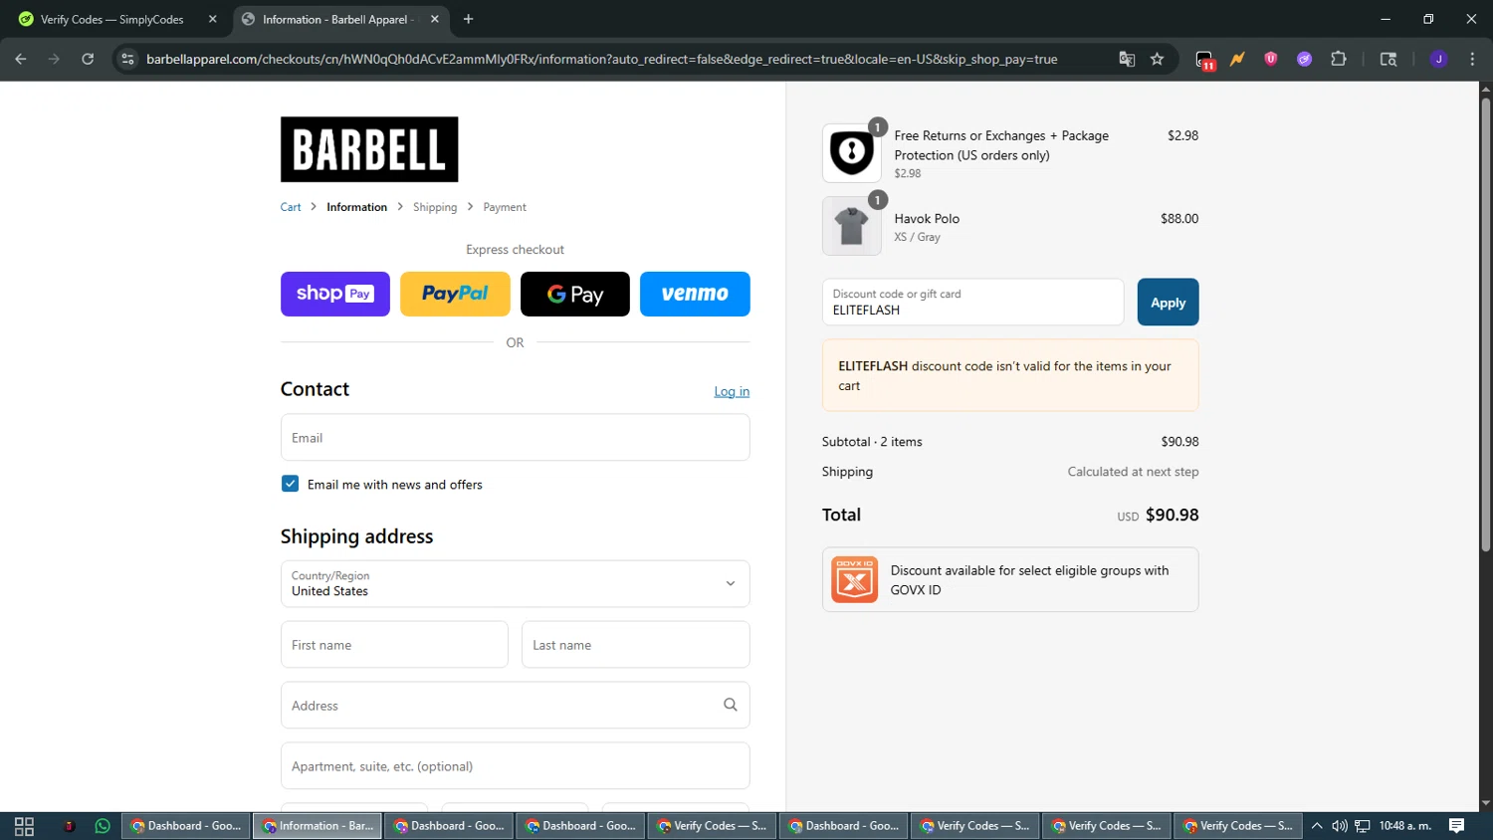
Task: Open the extension with red 11 badge
Action: coord(1204,60)
